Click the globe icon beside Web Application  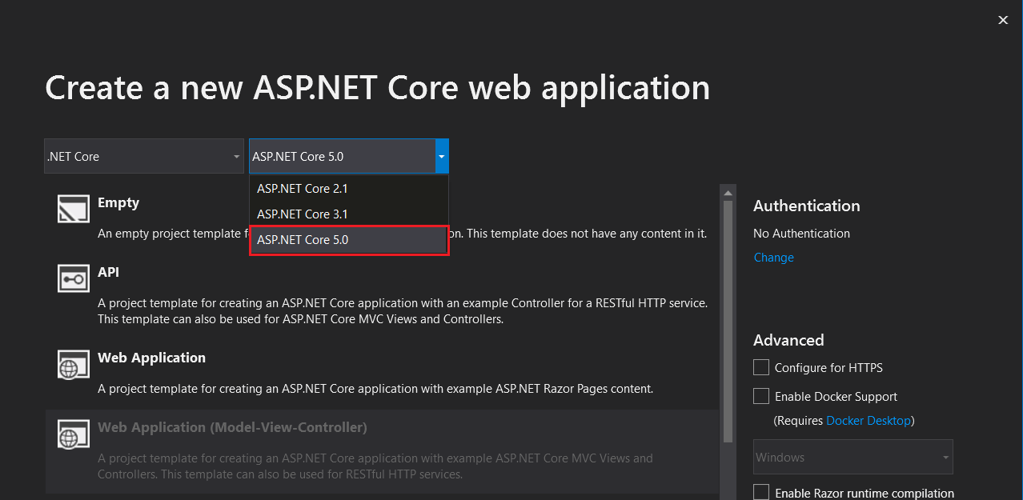[x=73, y=363]
